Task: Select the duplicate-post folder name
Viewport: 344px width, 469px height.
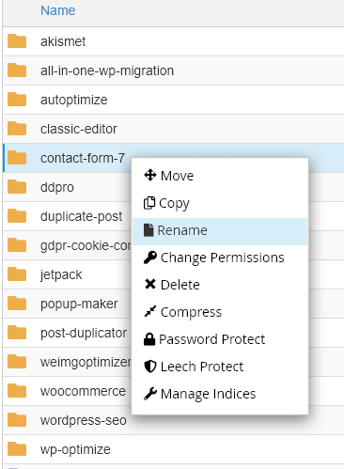Action: pos(81,217)
